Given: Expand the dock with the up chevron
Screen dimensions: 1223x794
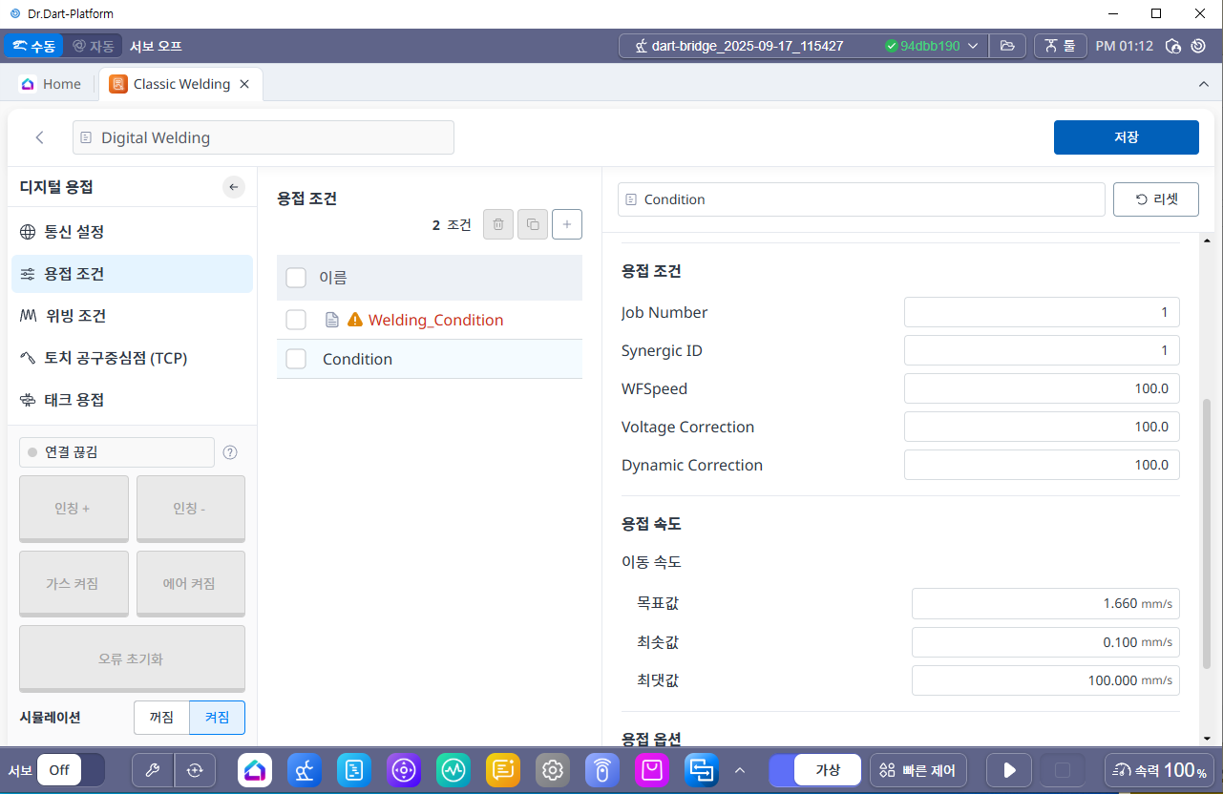Looking at the screenshot, I should coord(740,770).
